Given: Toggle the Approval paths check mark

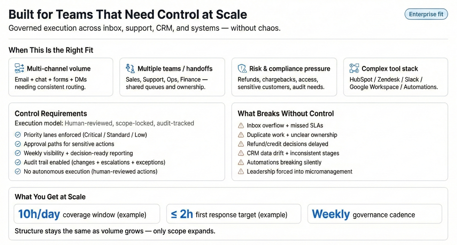Looking at the screenshot, I should pos(18,144).
